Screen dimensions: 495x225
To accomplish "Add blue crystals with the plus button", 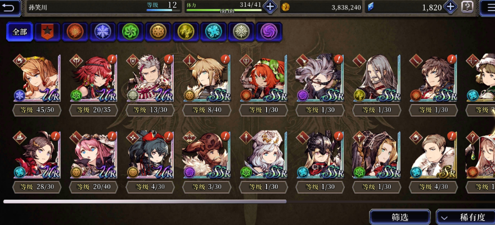I will click(450, 7).
